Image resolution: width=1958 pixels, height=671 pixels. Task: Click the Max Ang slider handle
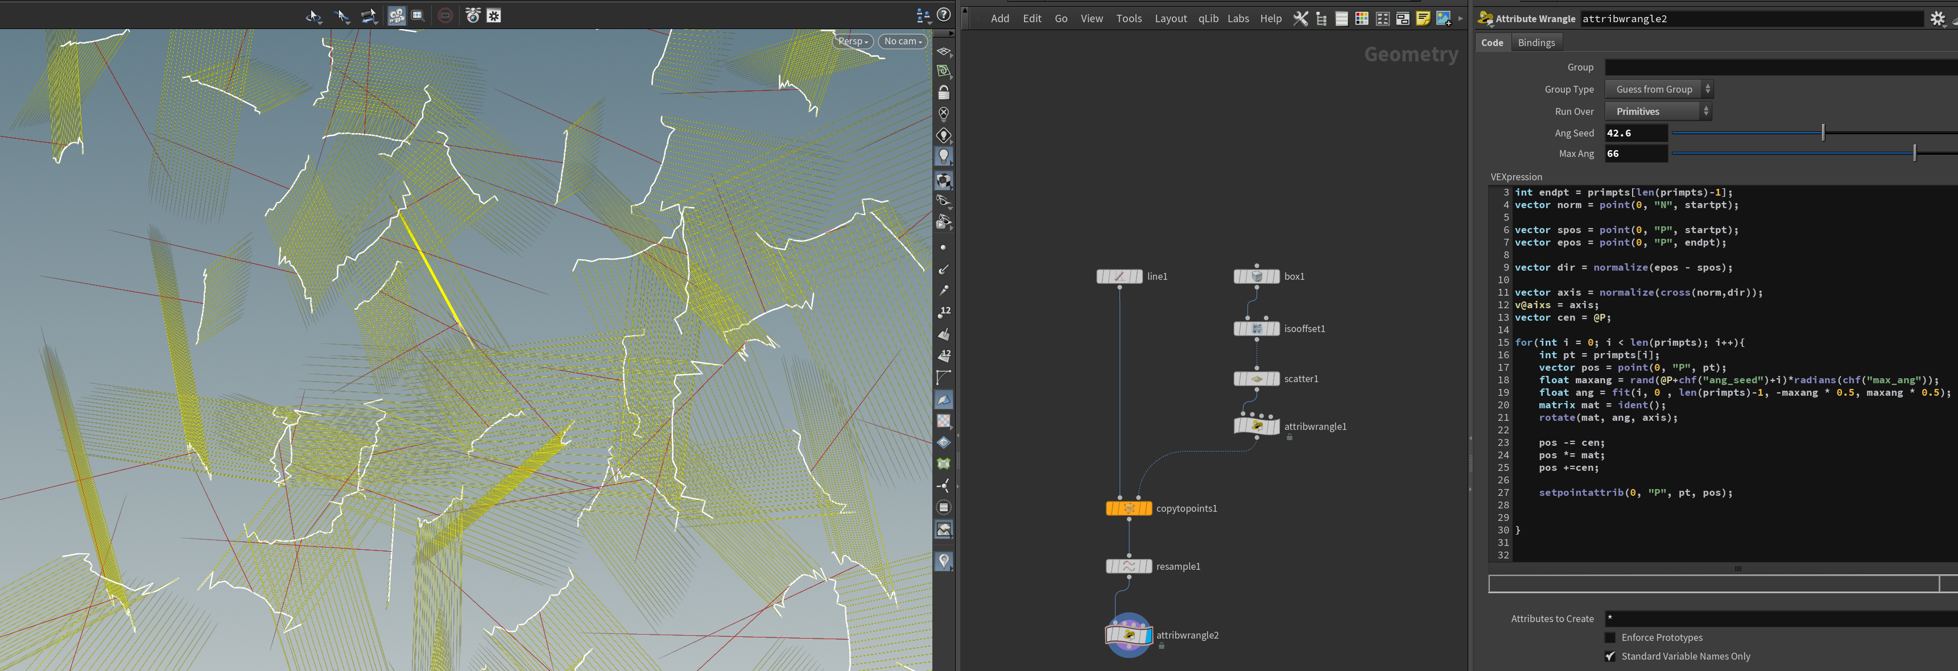tap(1915, 154)
